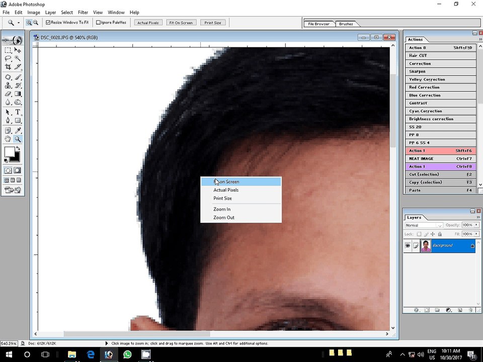This screenshot has width=483, height=362.
Task: Open the Filter menu
Action: pos(83,12)
